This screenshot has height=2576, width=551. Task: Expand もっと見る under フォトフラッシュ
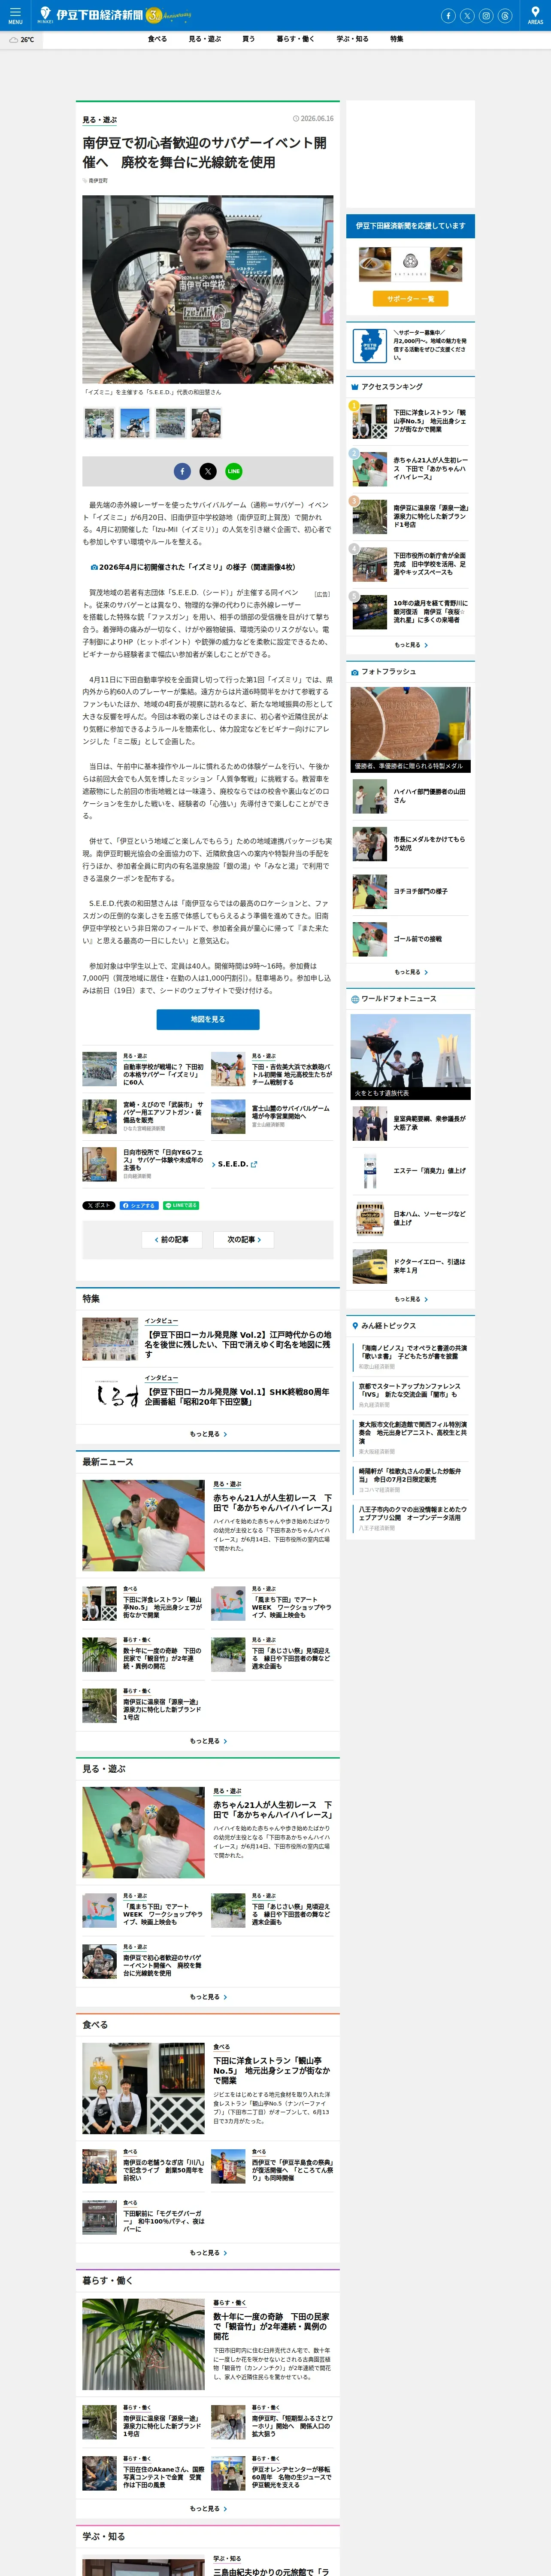pos(410,972)
